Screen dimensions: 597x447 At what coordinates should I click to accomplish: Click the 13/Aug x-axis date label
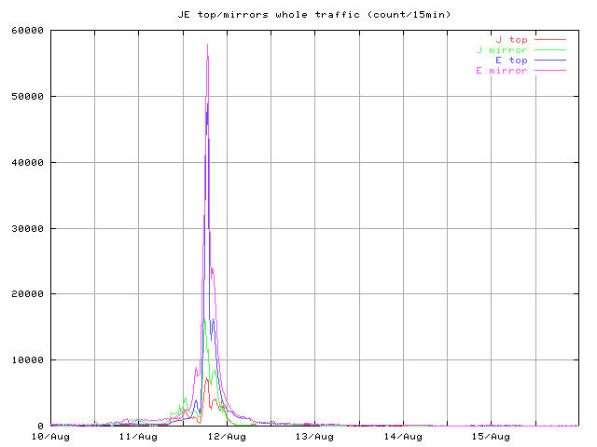(x=315, y=436)
